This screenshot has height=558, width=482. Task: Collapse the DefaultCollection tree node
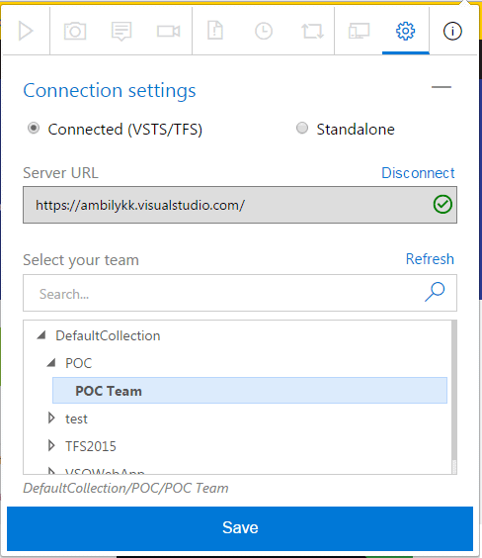41,334
